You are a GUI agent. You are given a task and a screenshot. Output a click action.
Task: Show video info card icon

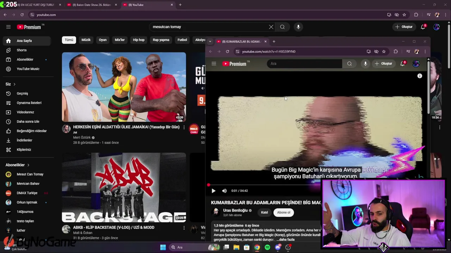click(420, 76)
